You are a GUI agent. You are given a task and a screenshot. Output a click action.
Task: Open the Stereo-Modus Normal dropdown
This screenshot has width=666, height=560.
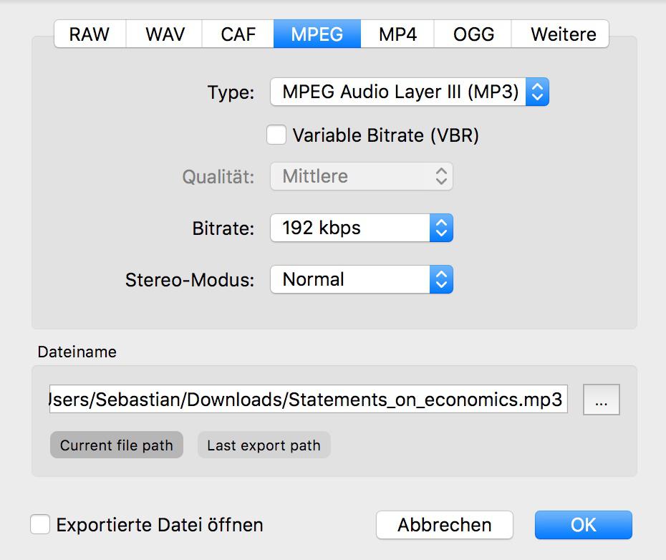pyautogui.click(x=349, y=279)
